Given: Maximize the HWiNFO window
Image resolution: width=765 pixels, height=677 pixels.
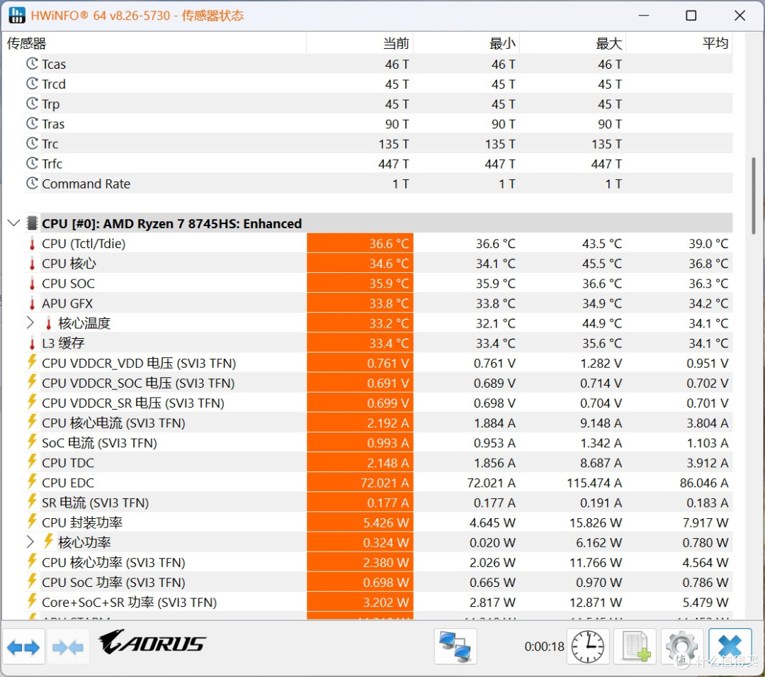Looking at the screenshot, I should (691, 16).
